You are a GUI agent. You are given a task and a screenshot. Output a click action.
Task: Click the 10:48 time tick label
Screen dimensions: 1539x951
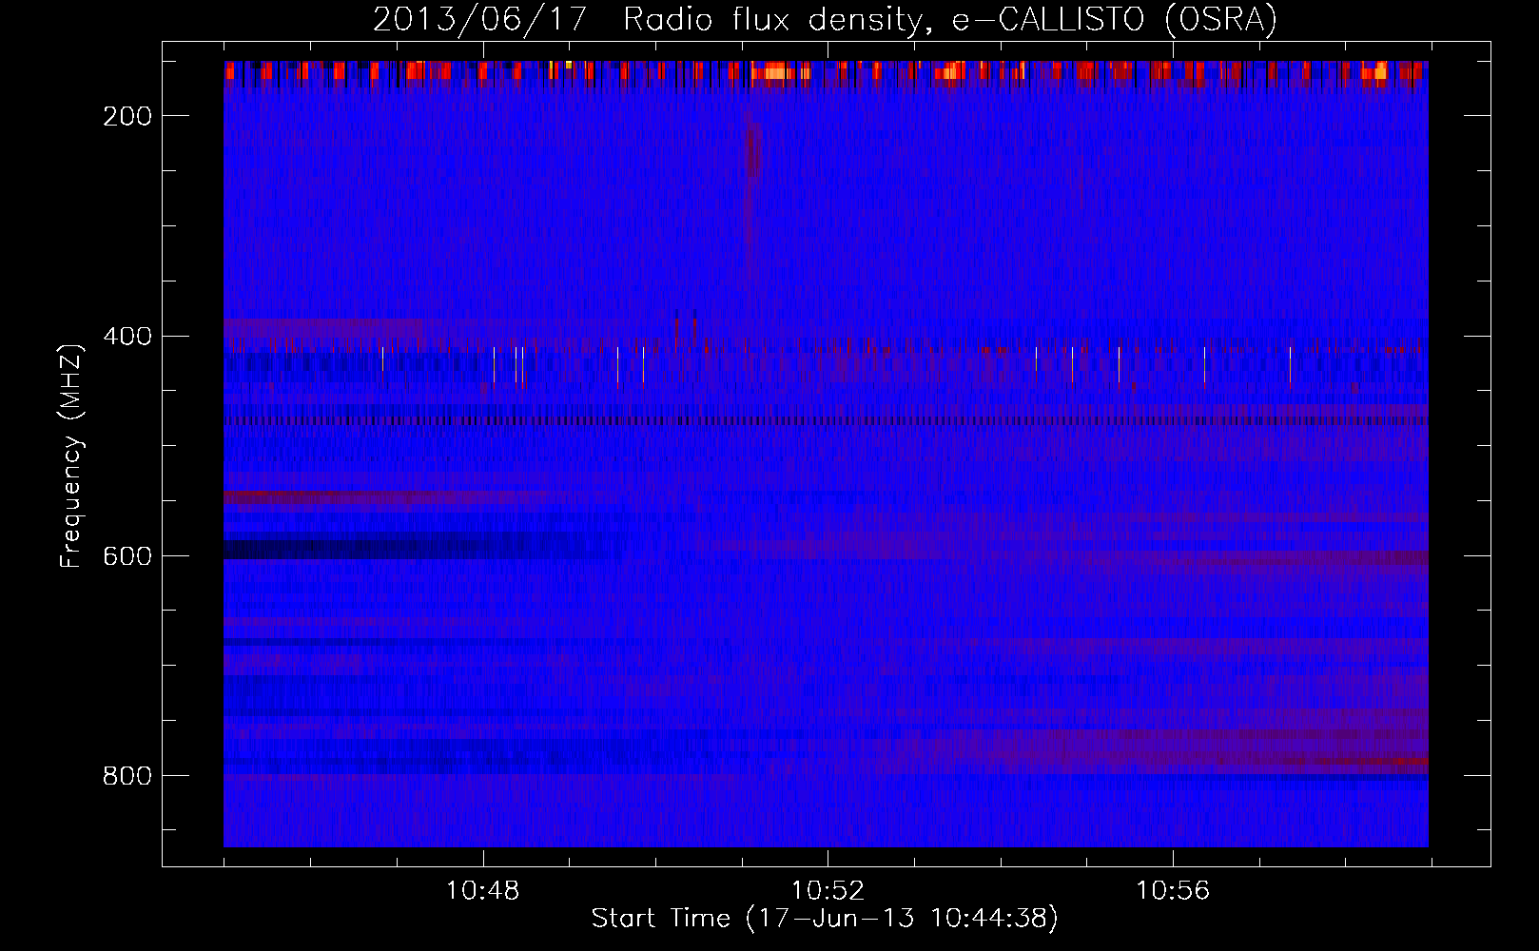pos(482,891)
